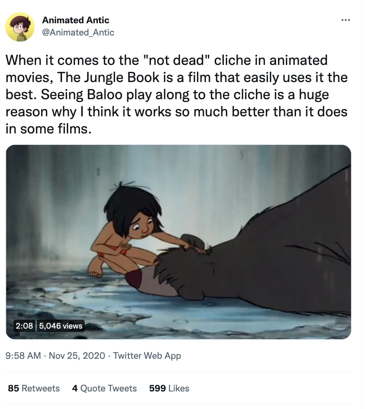Click the 2:08 video duration badge
This screenshot has height=409, width=371.
(x=24, y=326)
